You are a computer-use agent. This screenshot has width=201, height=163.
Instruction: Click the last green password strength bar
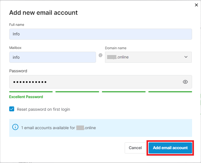click(170, 92)
